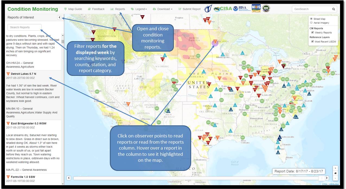Click the home extent map icon

coord(336,173)
